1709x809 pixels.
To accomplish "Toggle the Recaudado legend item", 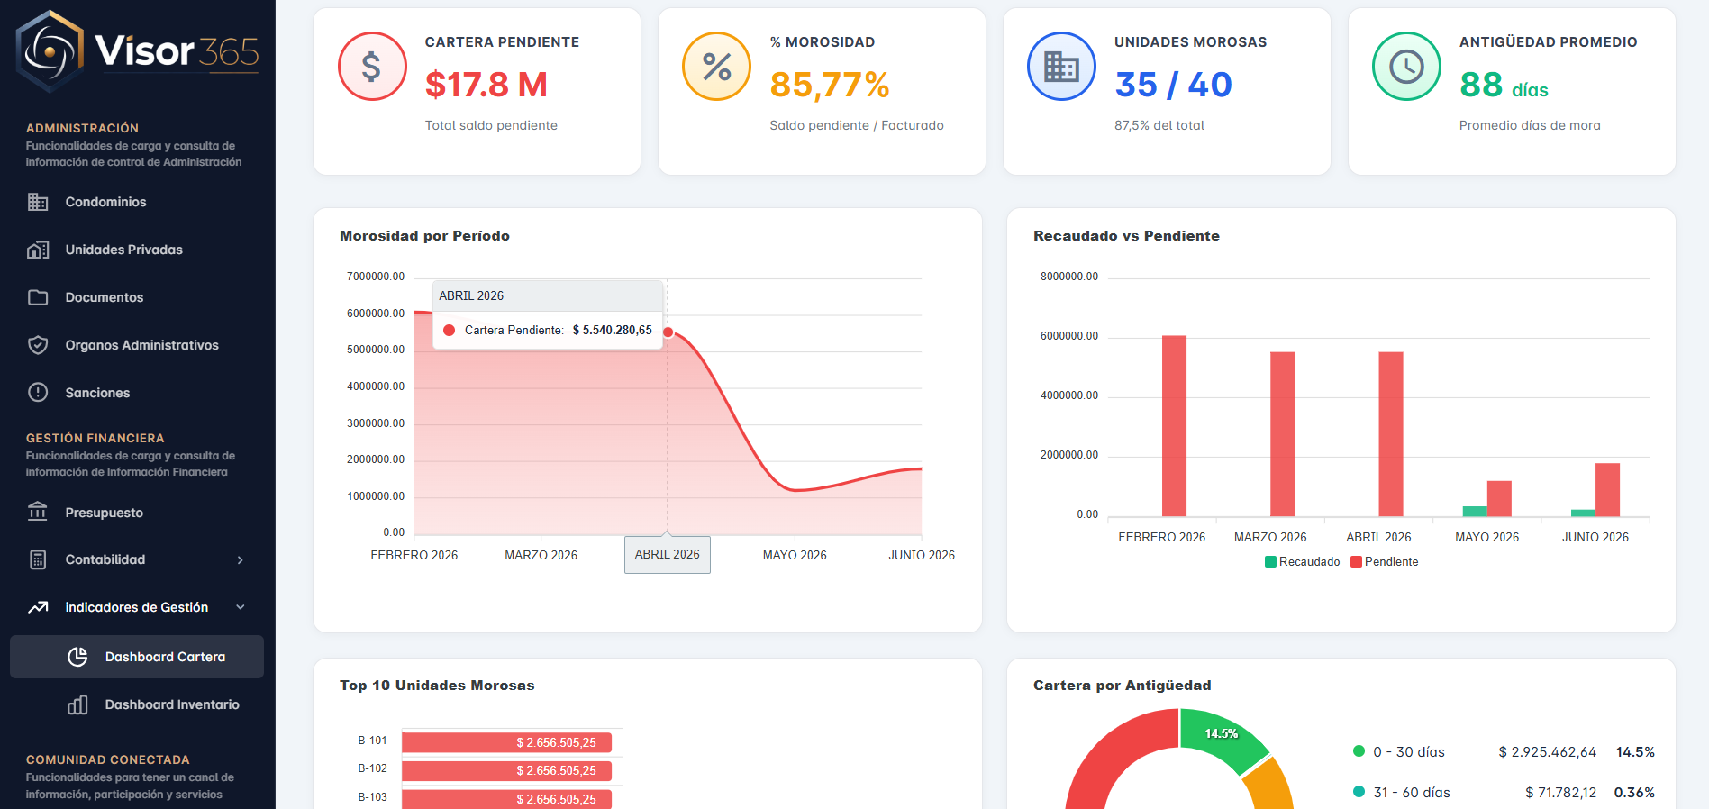I will [1303, 561].
